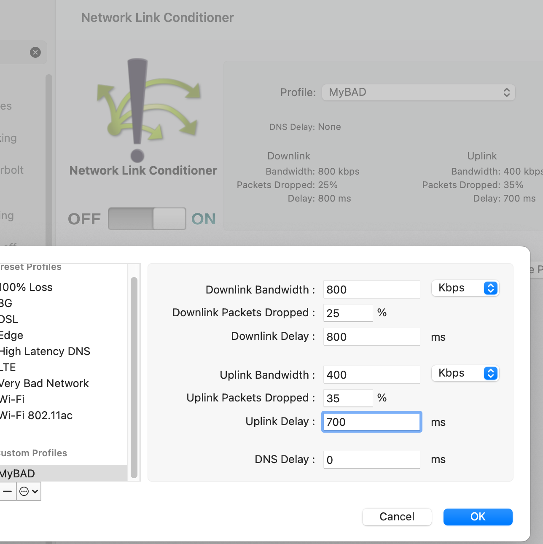Remove selected profile with the minus icon
Image resolution: width=543 pixels, height=544 pixels.
[7, 491]
